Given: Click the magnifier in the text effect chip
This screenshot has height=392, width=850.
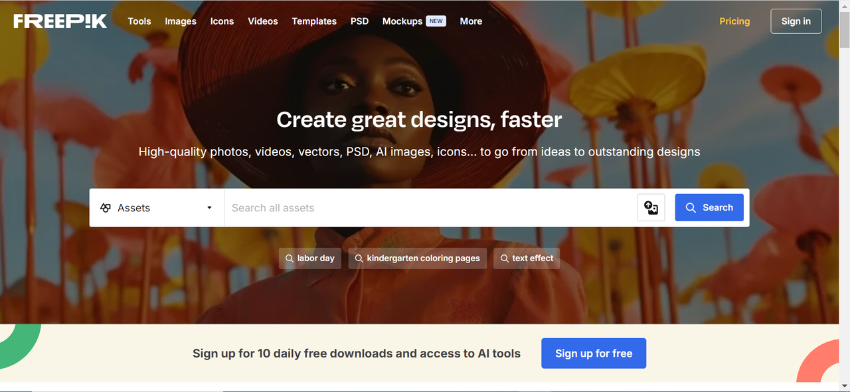Looking at the screenshot, I should point(505,258).
